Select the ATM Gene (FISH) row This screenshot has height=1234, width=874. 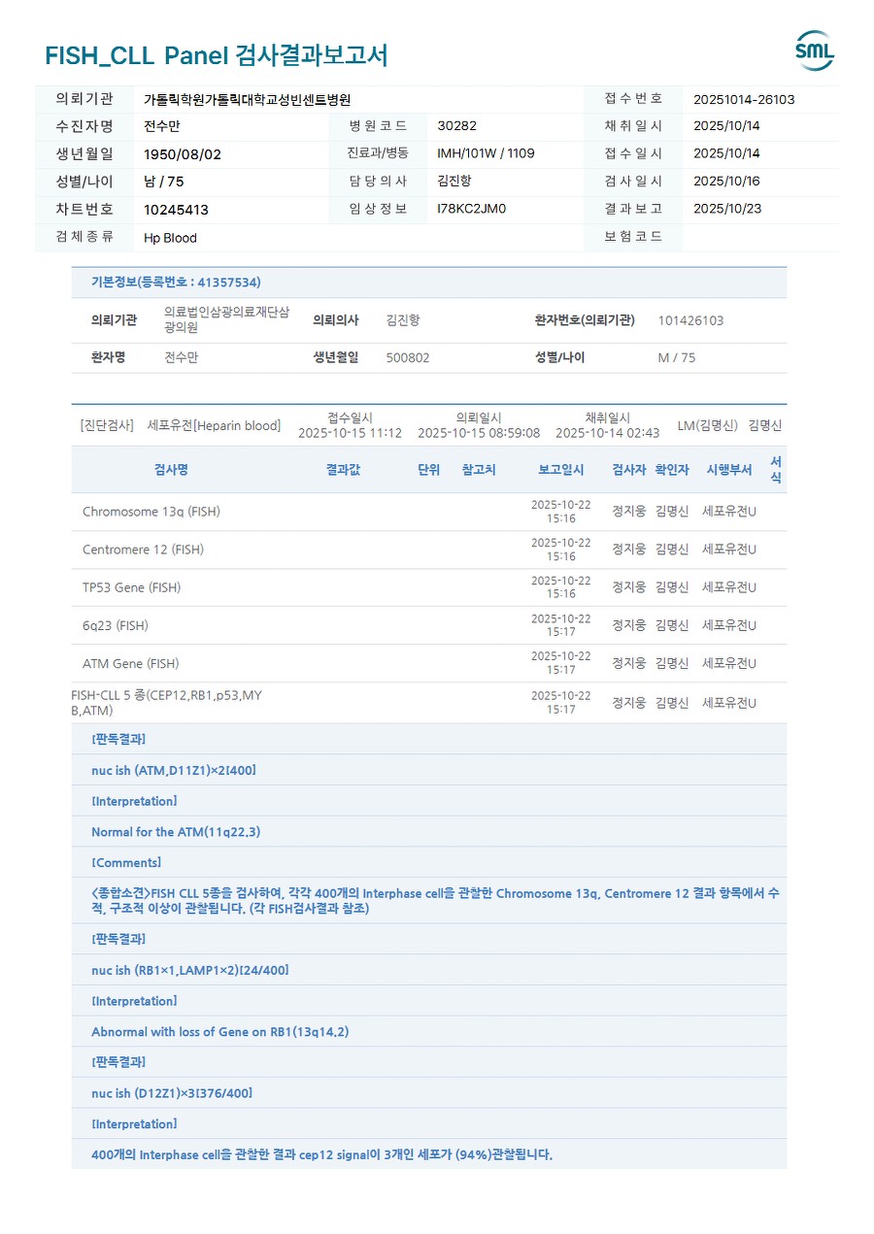coord(429,663)
